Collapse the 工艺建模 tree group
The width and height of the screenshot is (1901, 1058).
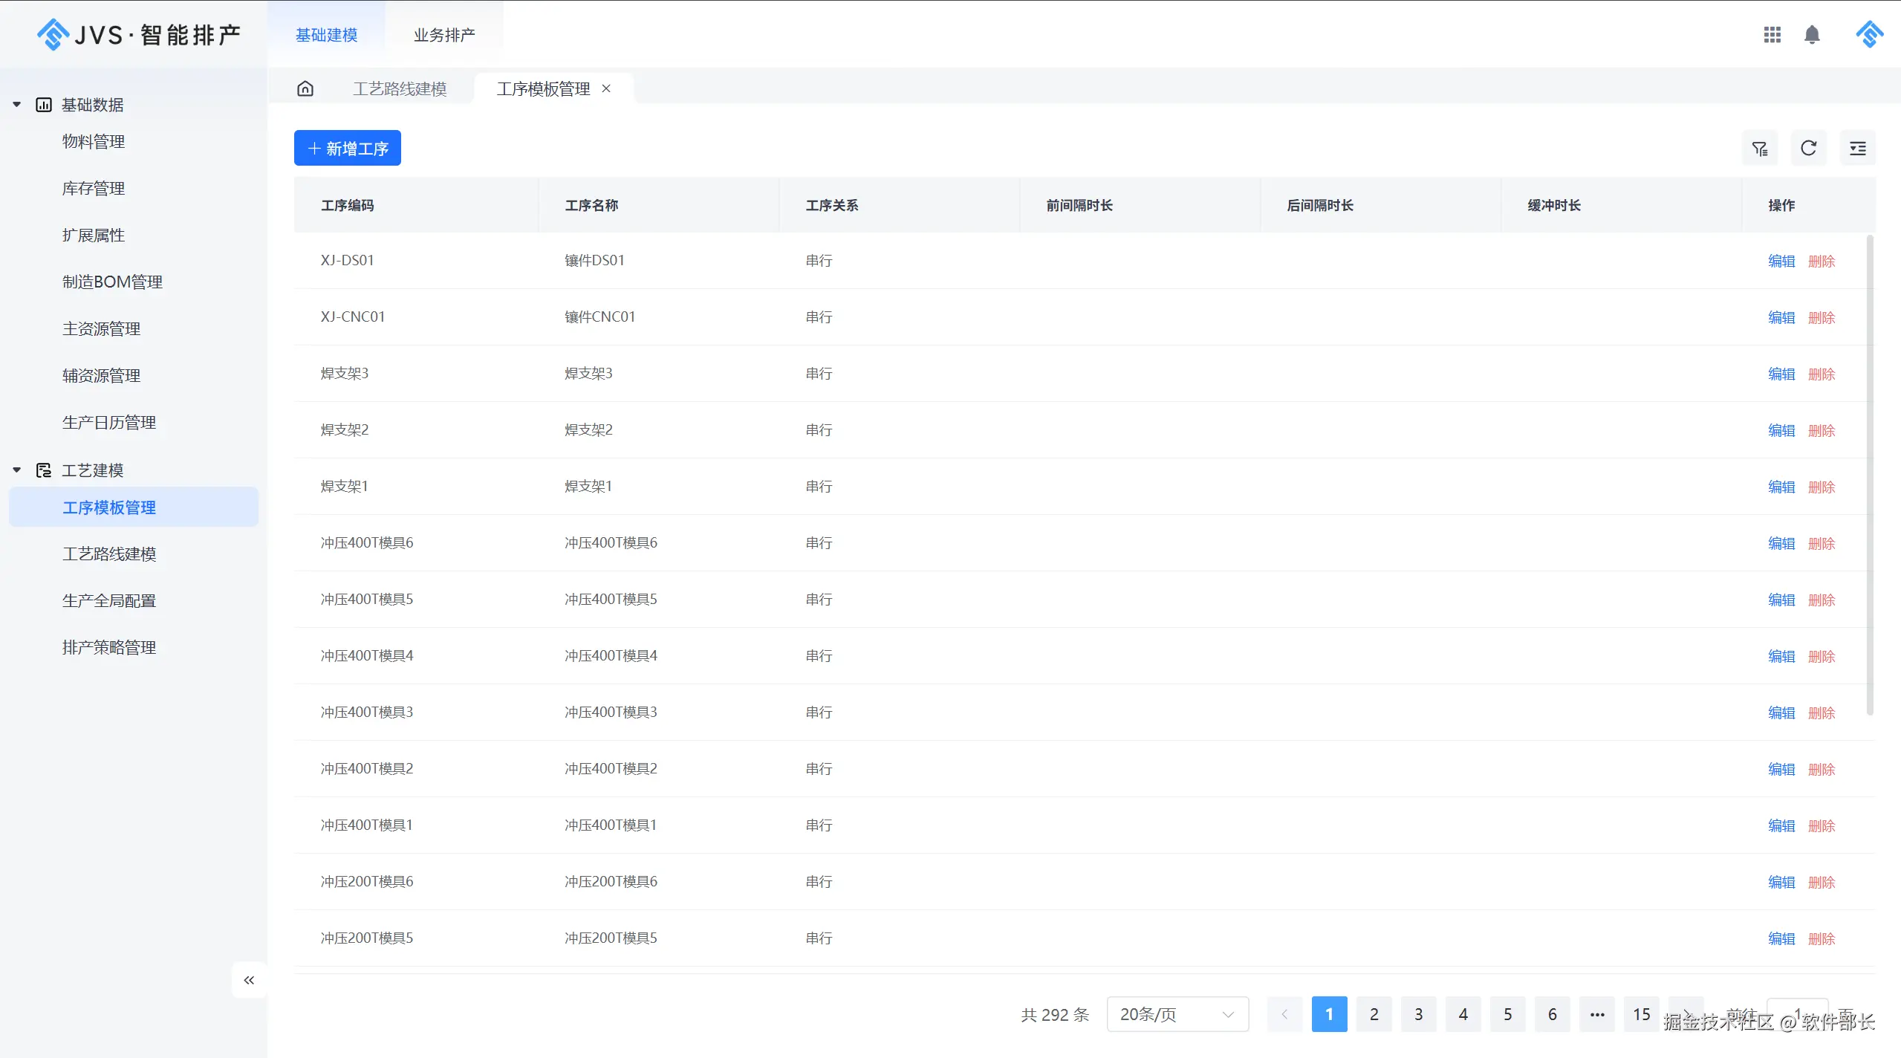click(x=16, y=470)
